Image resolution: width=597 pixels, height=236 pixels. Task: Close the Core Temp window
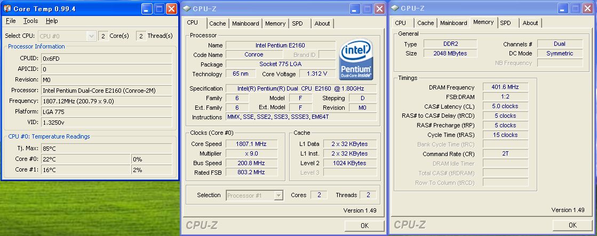[x=172, y=9]
